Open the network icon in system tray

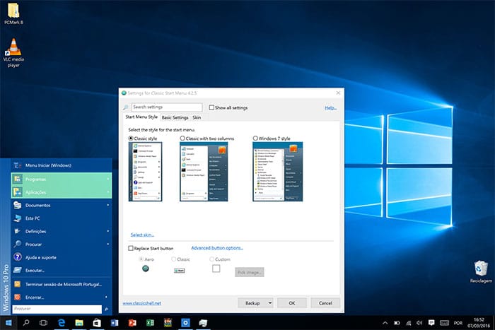tap(409, 323)
